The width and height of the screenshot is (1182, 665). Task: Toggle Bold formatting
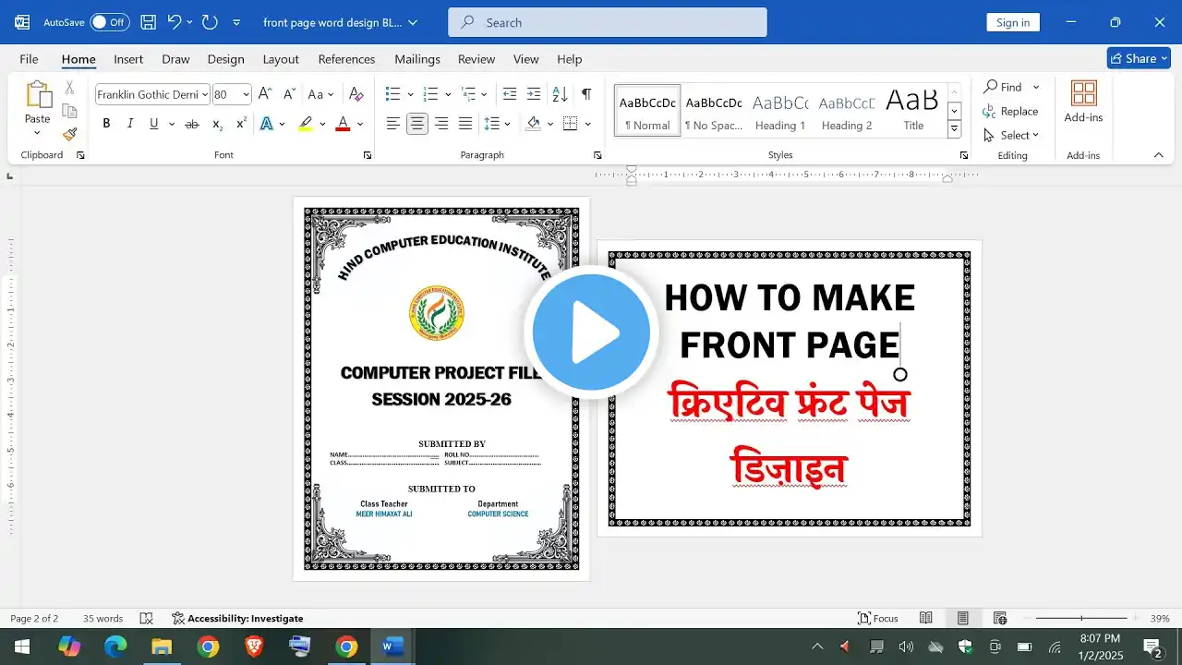(106, 124)
